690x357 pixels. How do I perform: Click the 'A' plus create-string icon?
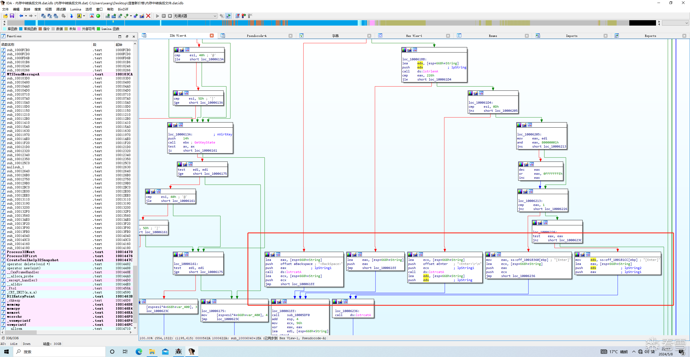pos(120,16)
